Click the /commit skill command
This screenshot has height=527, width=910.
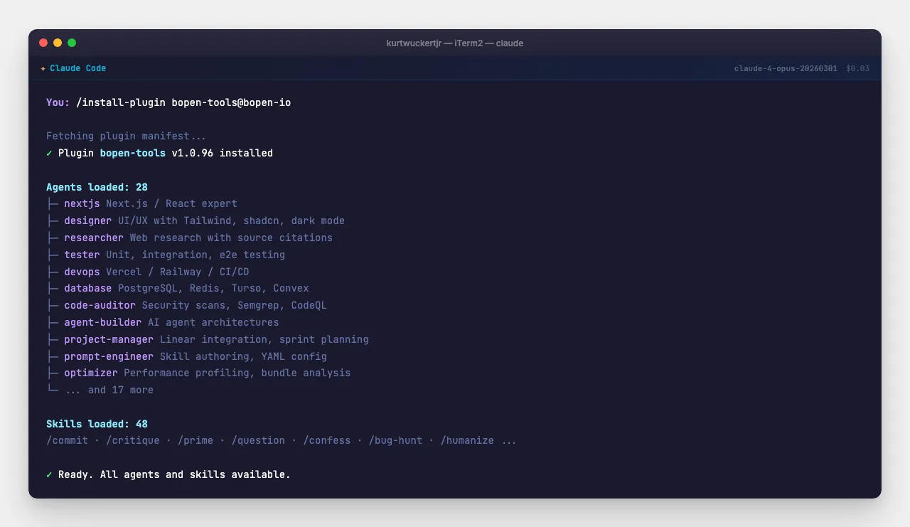[x=67, y=440]
